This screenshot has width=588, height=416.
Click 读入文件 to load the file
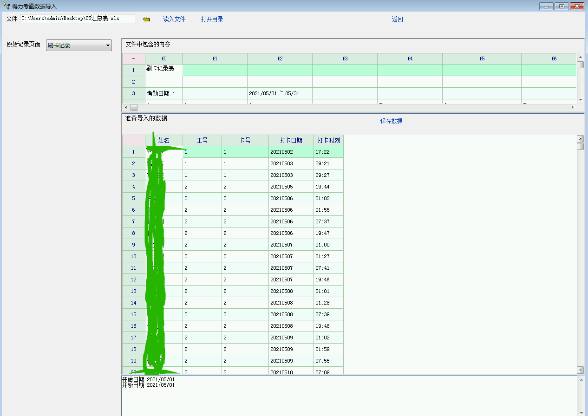tap(174, 19)
